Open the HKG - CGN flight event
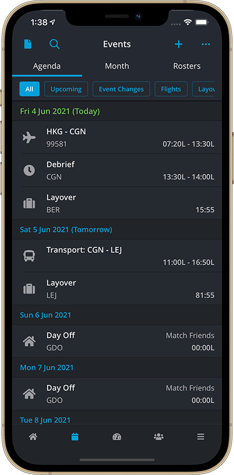Screen dimensions: 234x475 pyautogui.click(x=117, y=138)
